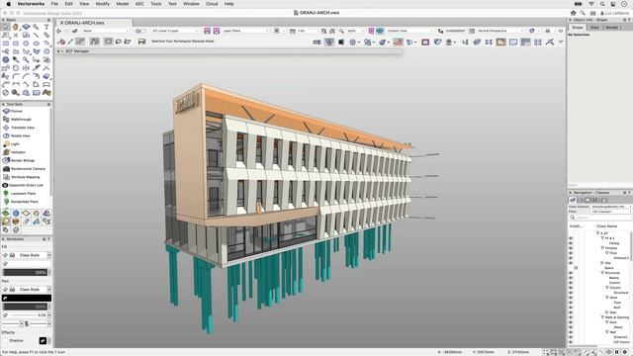Open the Cloud menu
Screen dimensions: 633x356
212,4
